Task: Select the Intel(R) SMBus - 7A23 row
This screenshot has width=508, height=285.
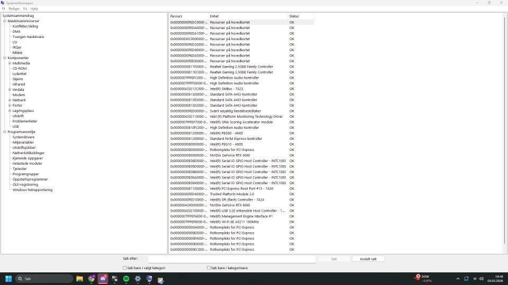Action: [241, 89]
